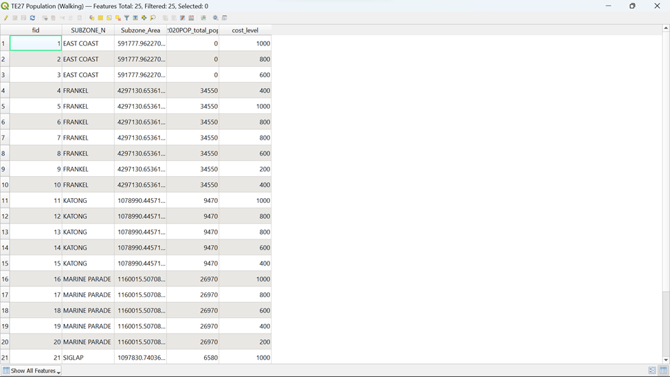The width and height of the screenshot is (670, 377).
Task: Reload the attribute table
Action: click(32, 18)
